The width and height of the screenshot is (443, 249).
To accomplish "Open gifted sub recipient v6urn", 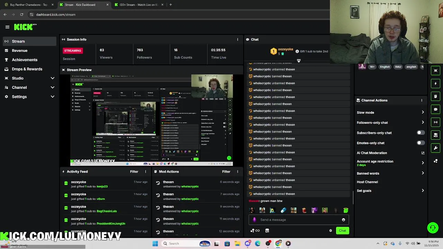I will tap(101, 199).
